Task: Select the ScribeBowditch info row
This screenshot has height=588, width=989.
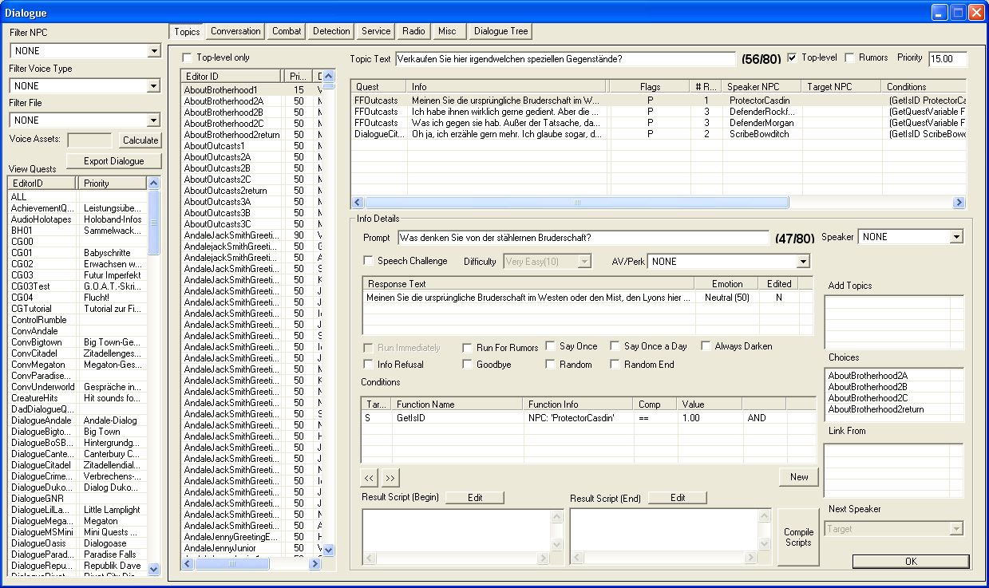Action: pos(659,134)
